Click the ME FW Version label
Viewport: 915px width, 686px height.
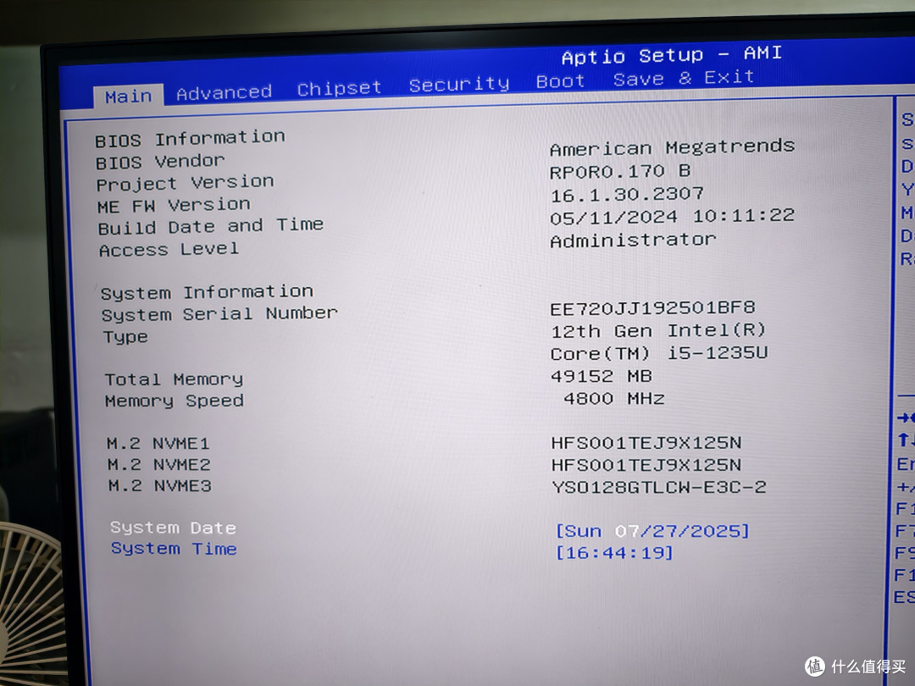[174, 205]
